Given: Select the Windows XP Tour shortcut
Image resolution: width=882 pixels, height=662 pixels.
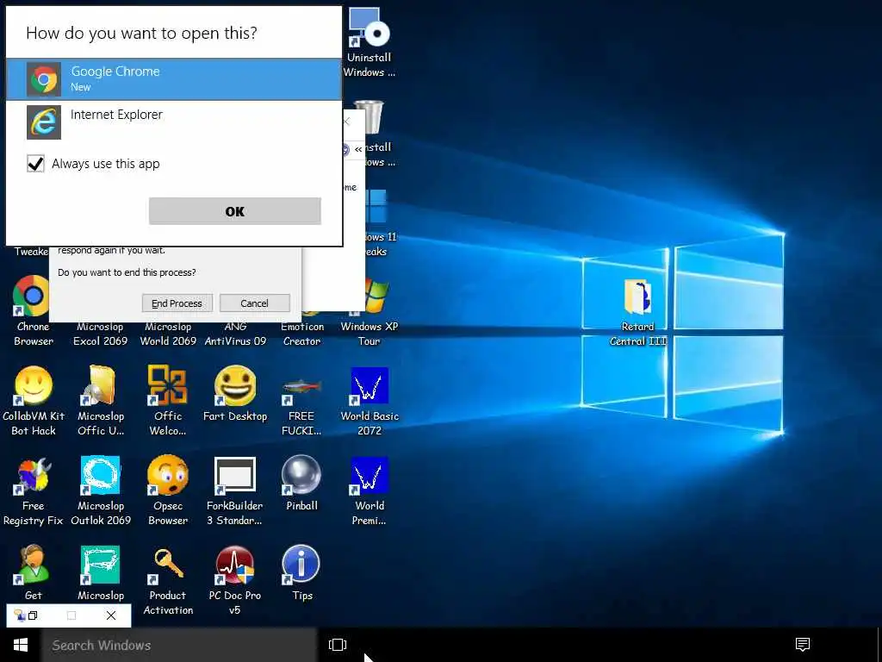Looking at the screenshot, I should (369, 310).
